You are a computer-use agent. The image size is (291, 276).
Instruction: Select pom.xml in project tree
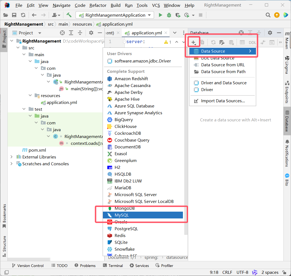[34, 150]
